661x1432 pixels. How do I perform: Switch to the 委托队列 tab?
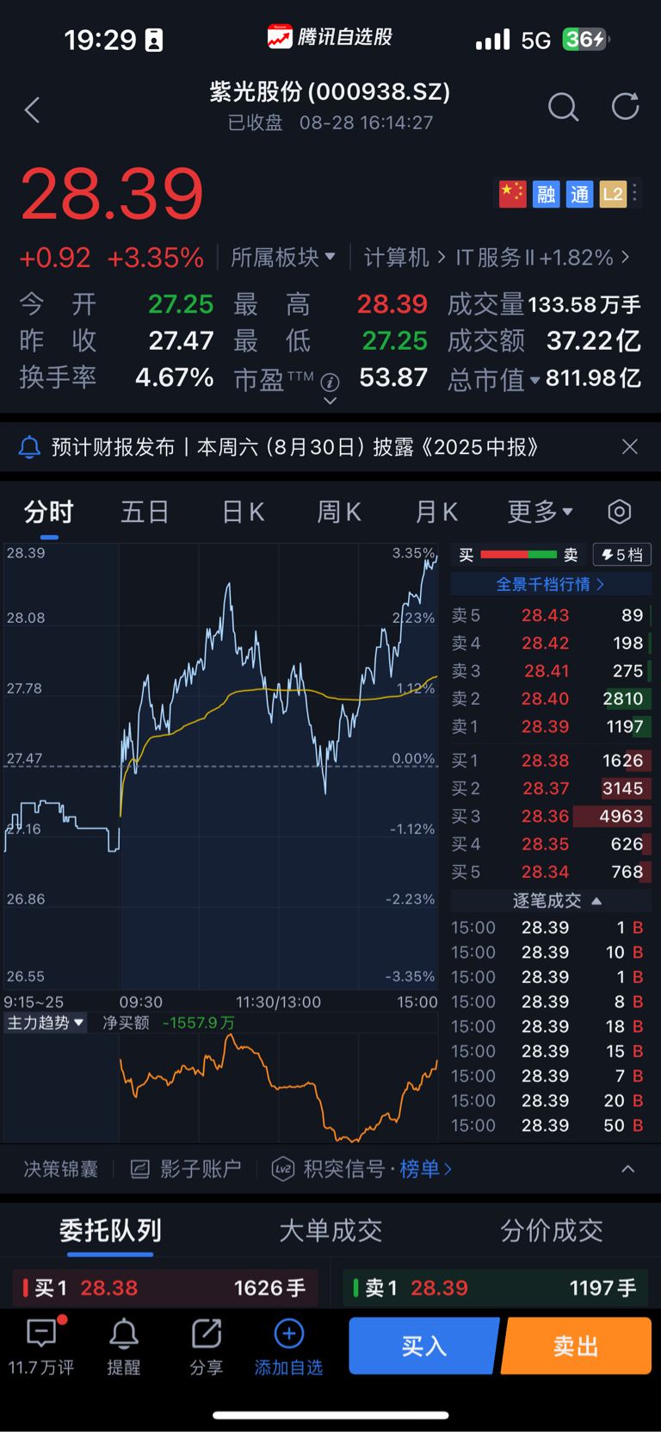110,1230
